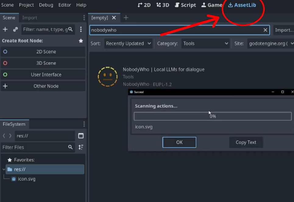
Task: Maximize the Success dialog window
Action: coord(282,92)
